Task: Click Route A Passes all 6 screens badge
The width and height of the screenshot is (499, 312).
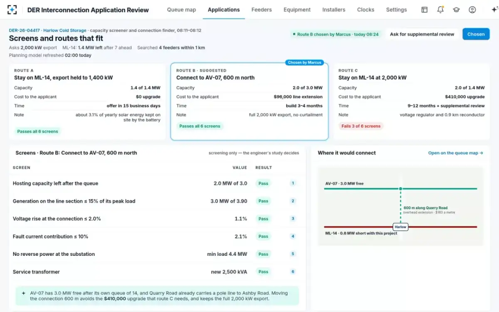Action: [37, 131]
